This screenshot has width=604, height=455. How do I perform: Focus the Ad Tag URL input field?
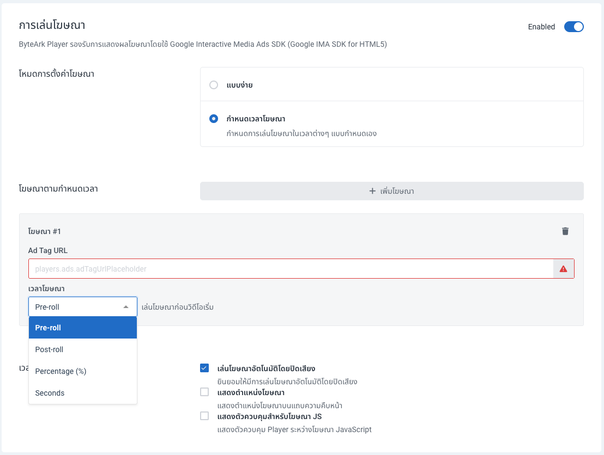[x=291, y=269]
